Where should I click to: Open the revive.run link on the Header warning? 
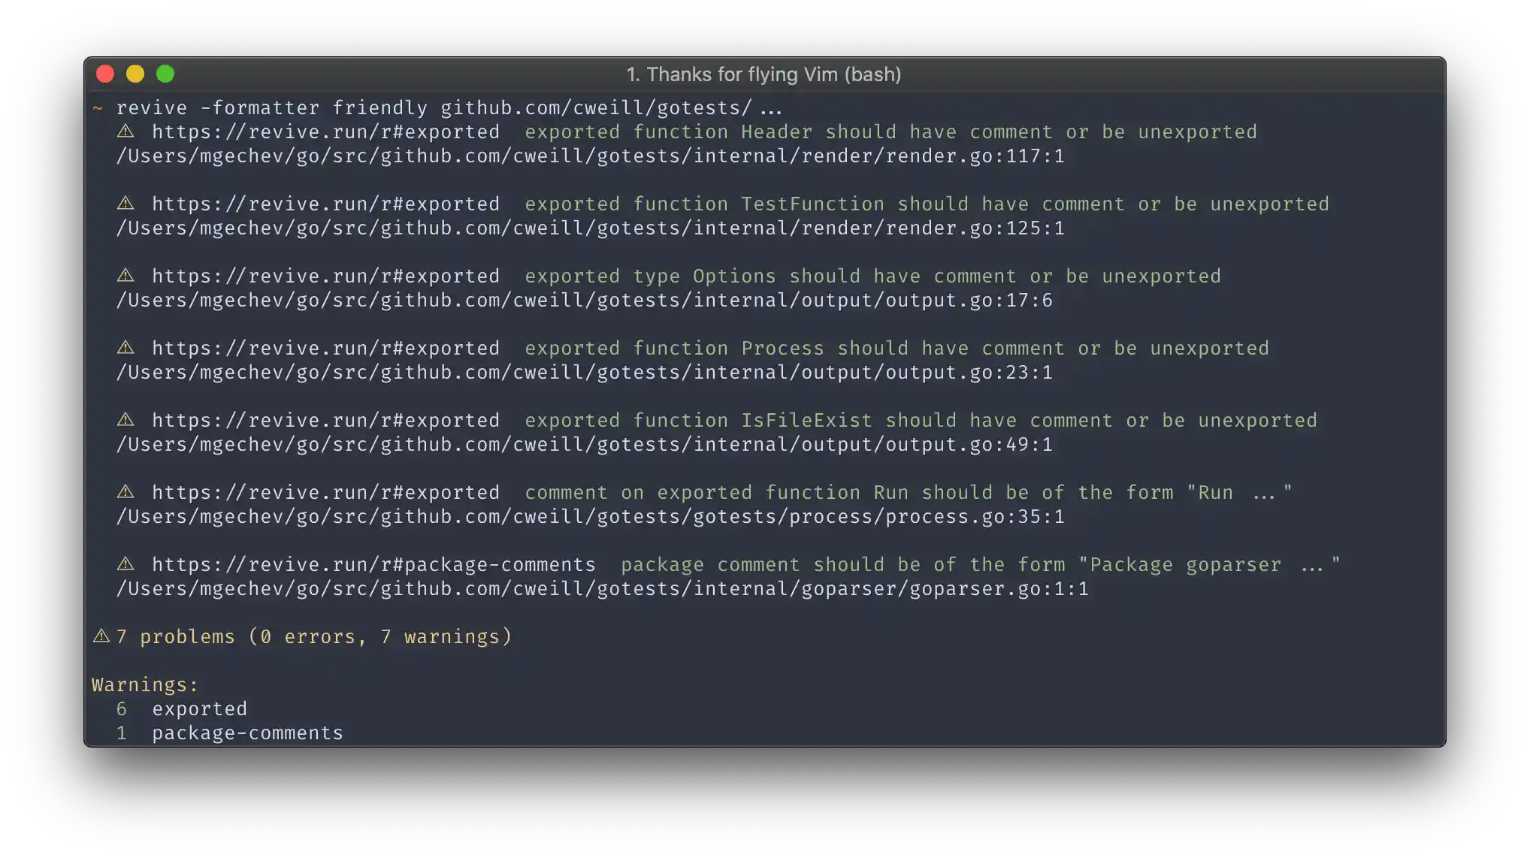tap(325, 132)
